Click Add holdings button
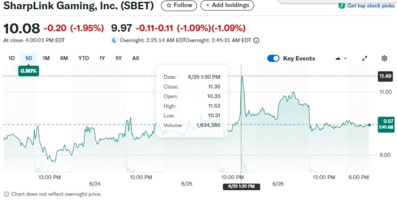This screenshot has height=201, width=397. [x=227, y=5]
